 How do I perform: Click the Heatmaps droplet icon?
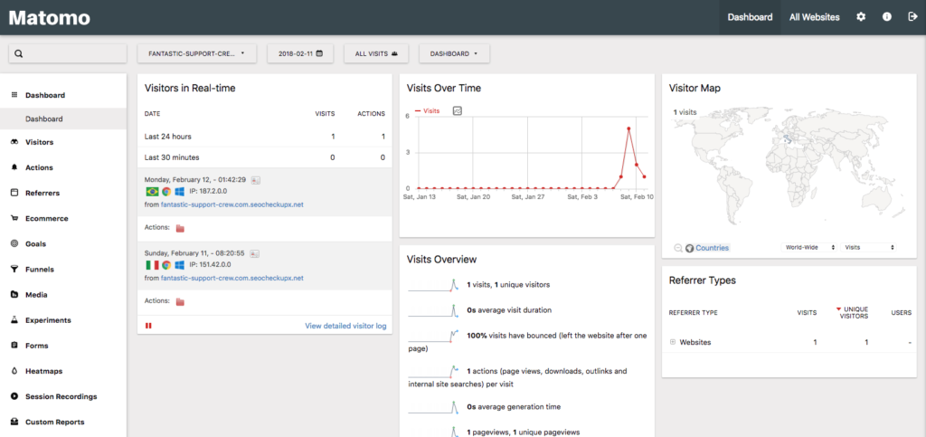[14, 371]
